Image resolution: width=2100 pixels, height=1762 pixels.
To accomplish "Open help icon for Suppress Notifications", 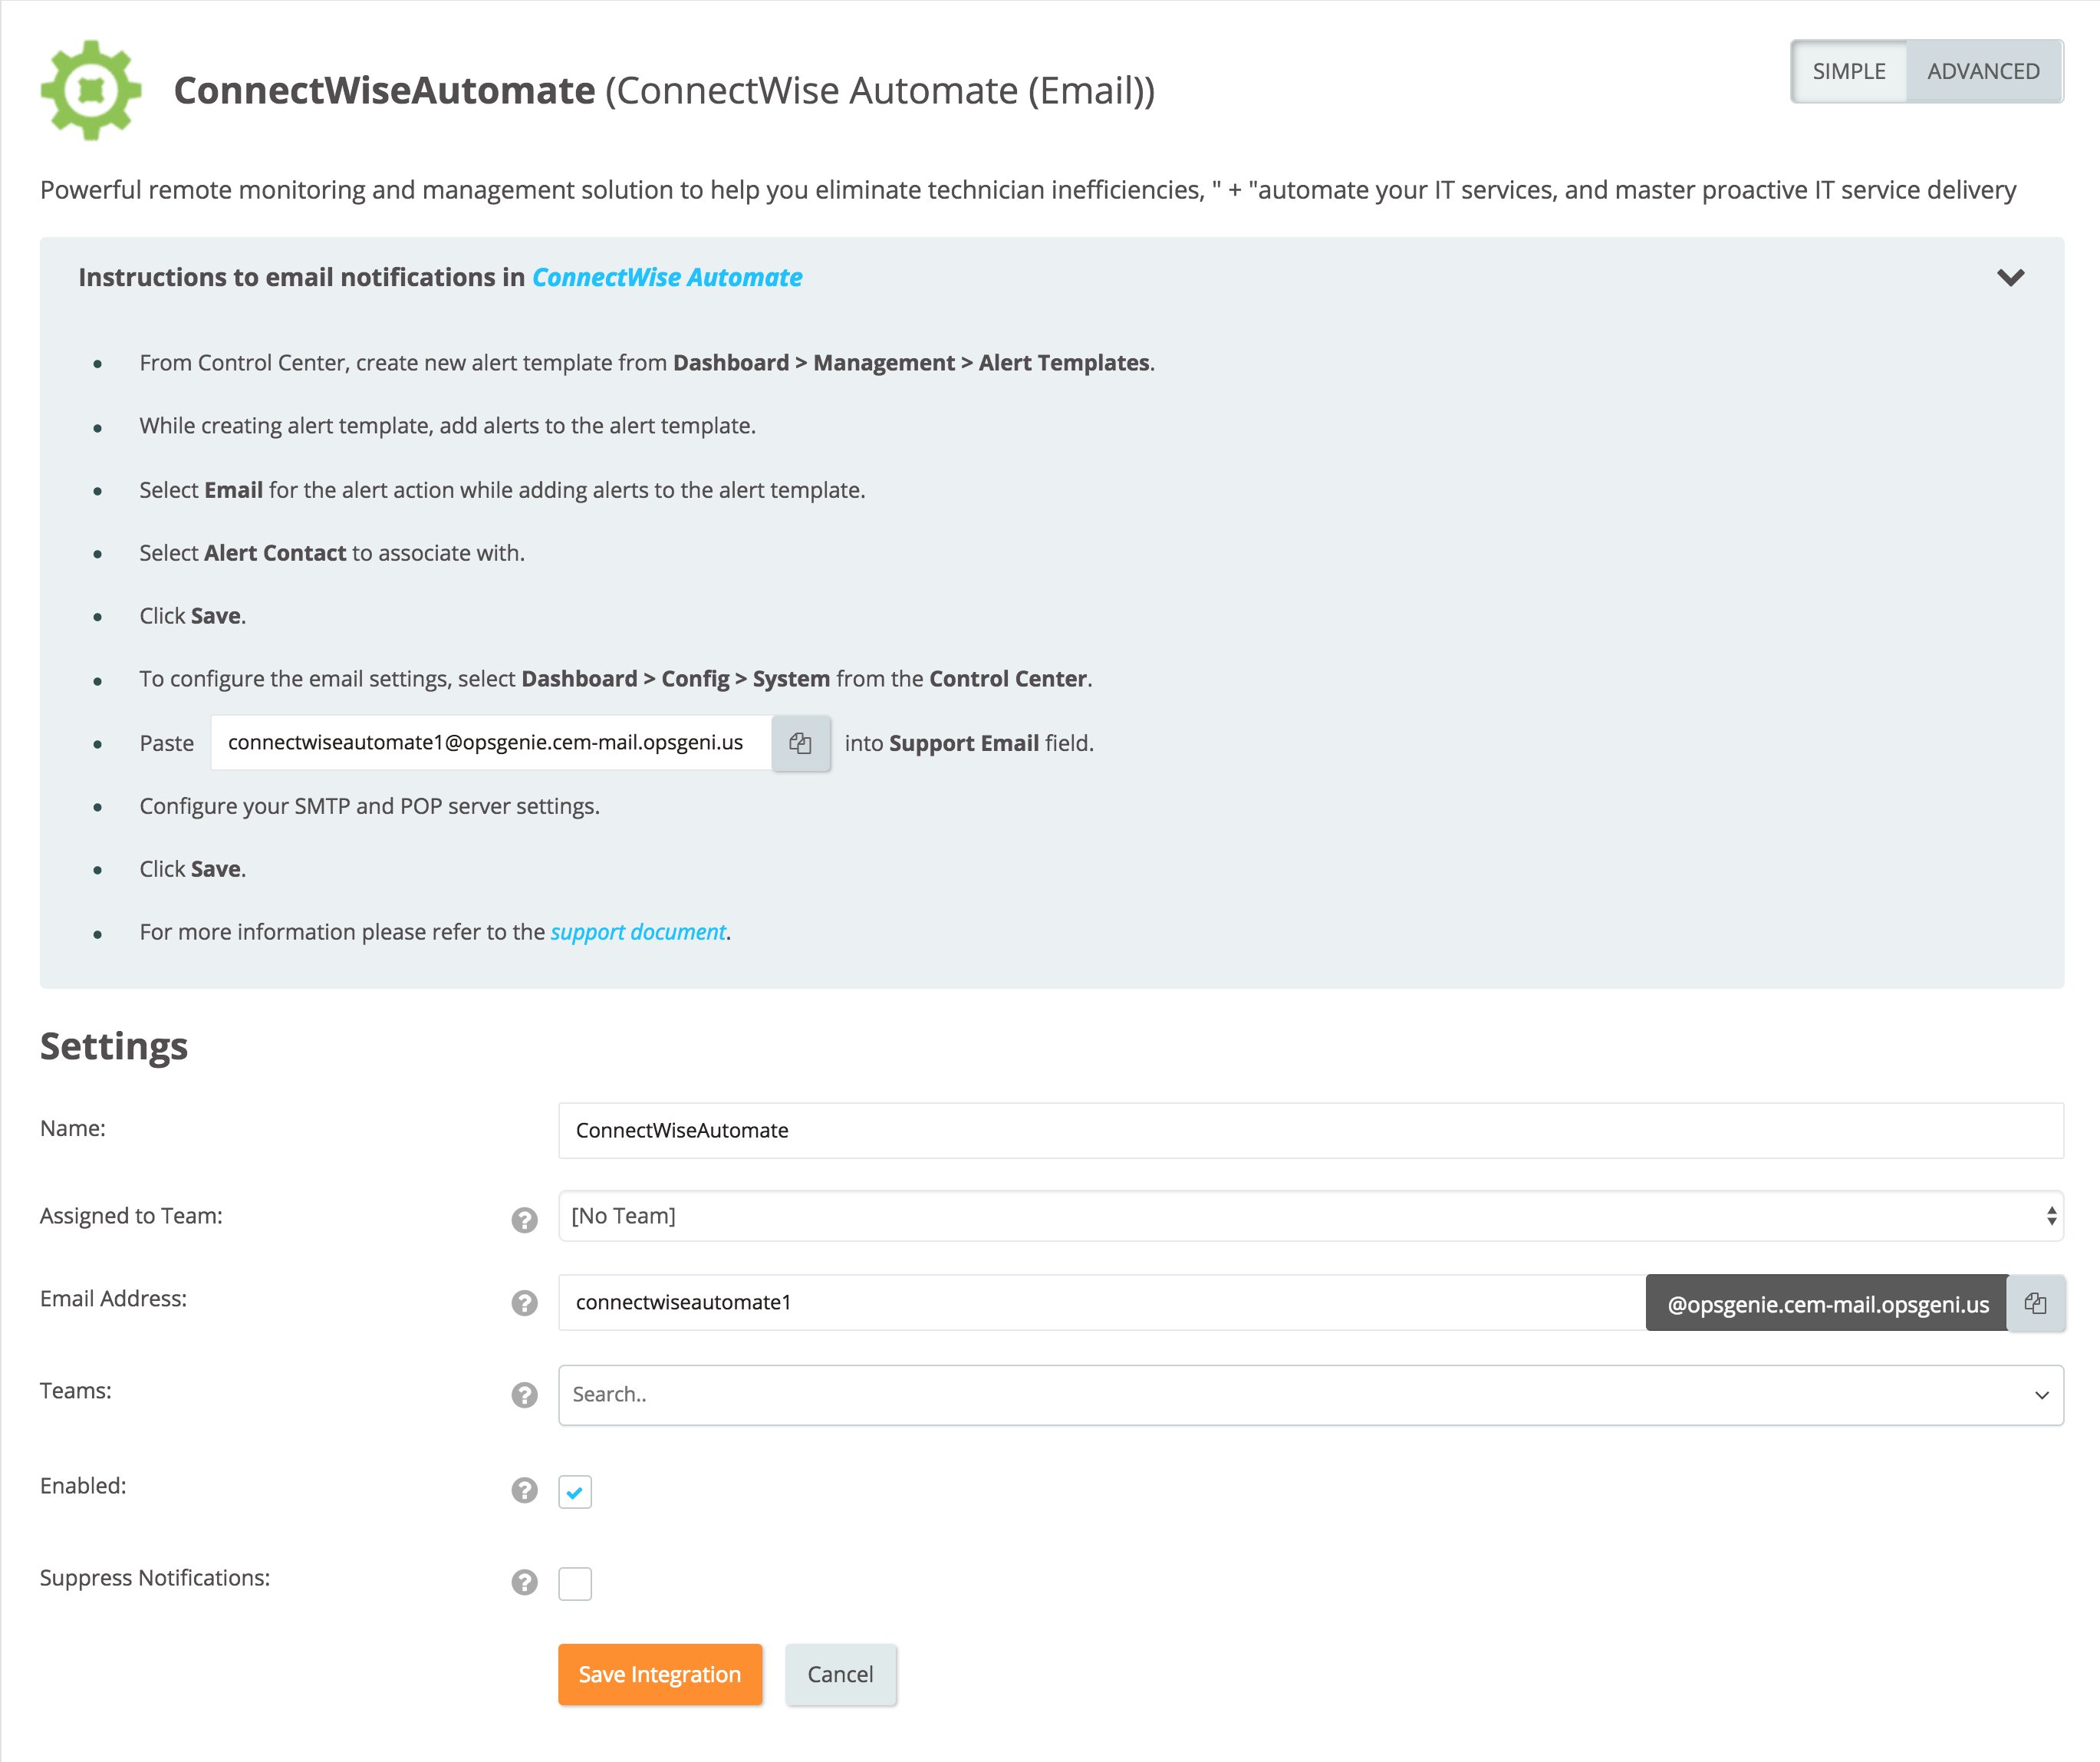I will (524, 1581).
